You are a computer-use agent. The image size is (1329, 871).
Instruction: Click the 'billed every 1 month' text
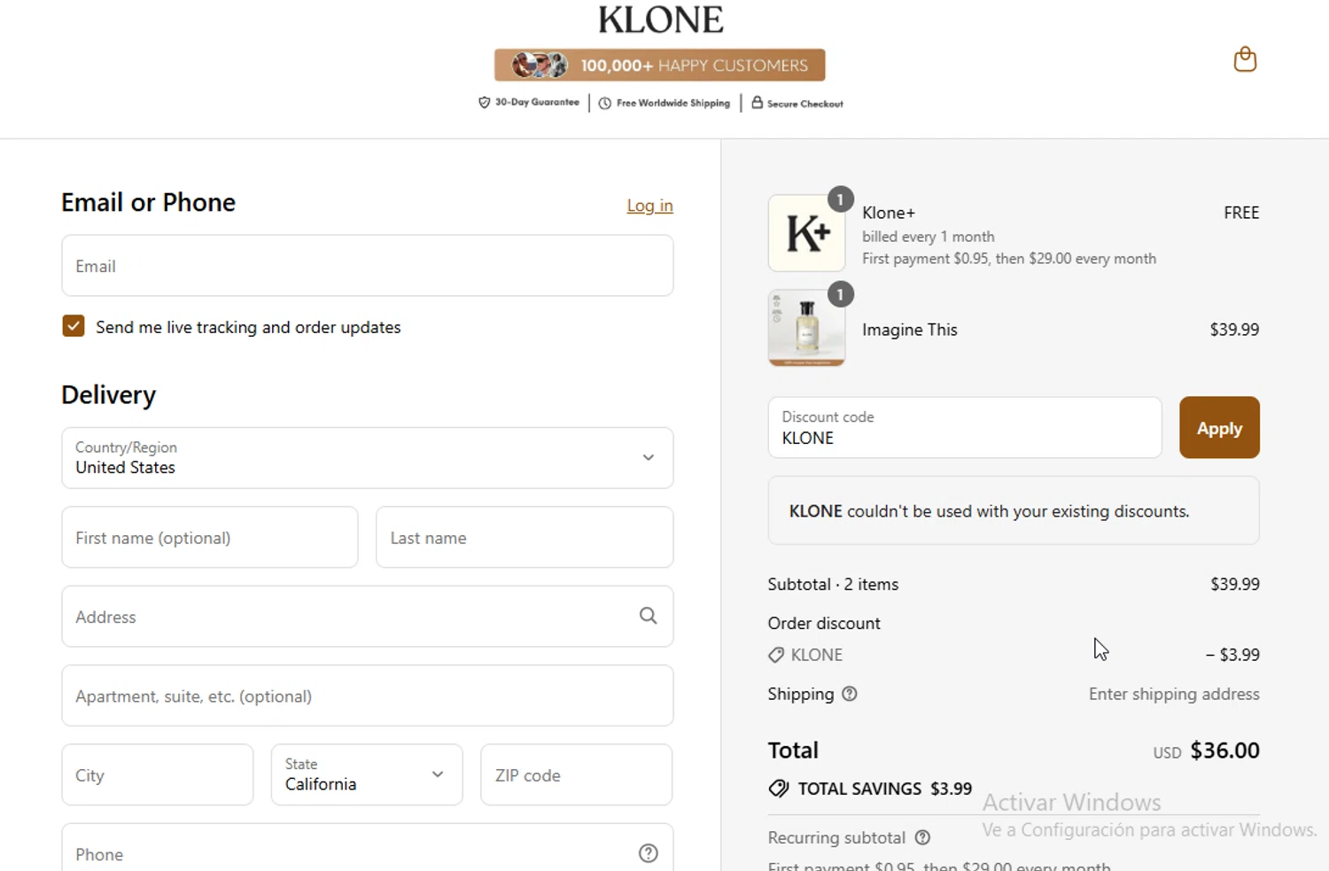[x=928, y=237]
